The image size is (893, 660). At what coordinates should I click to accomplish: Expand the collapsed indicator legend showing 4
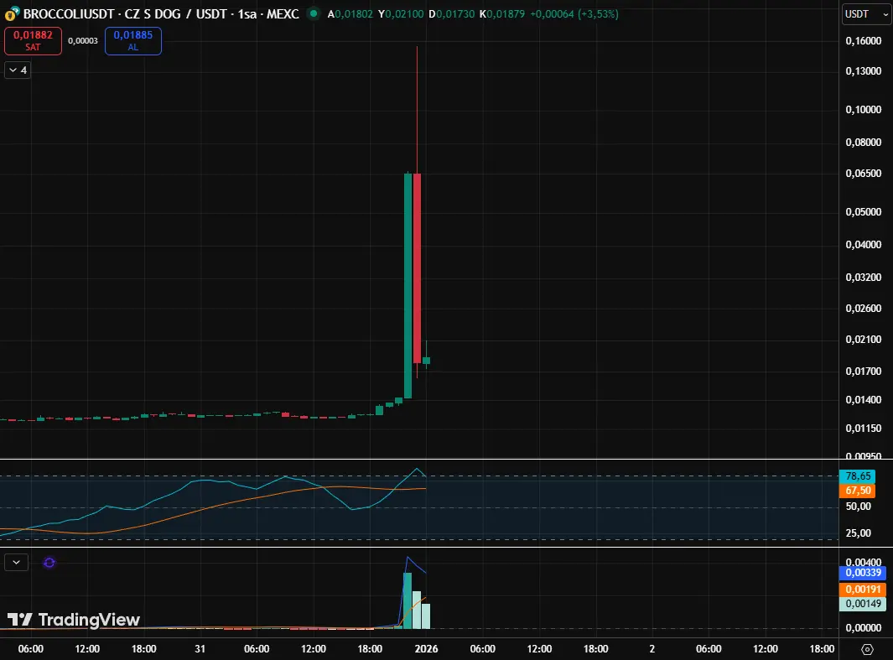pos(18,70)
